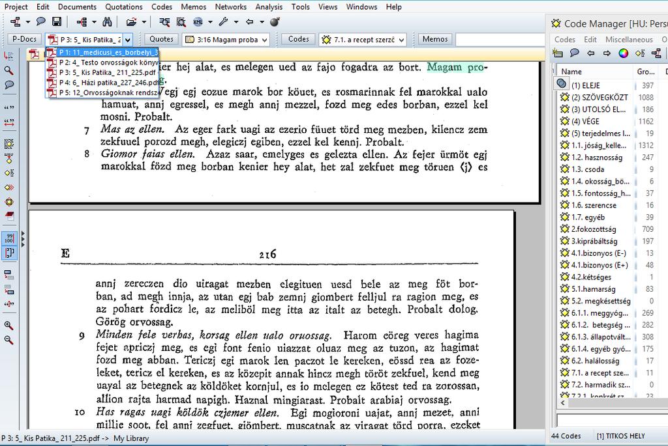Click the query tool magnifier icon
The width and height of the screenshot is (668, 446).
tap(164, 21)
